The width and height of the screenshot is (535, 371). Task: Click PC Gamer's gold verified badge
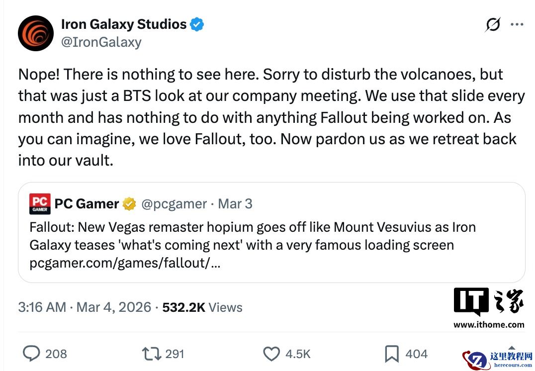[x=130, y=203]
